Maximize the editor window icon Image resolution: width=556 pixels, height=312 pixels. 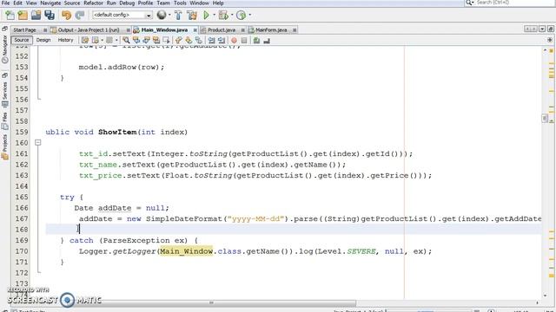(550, 29)
